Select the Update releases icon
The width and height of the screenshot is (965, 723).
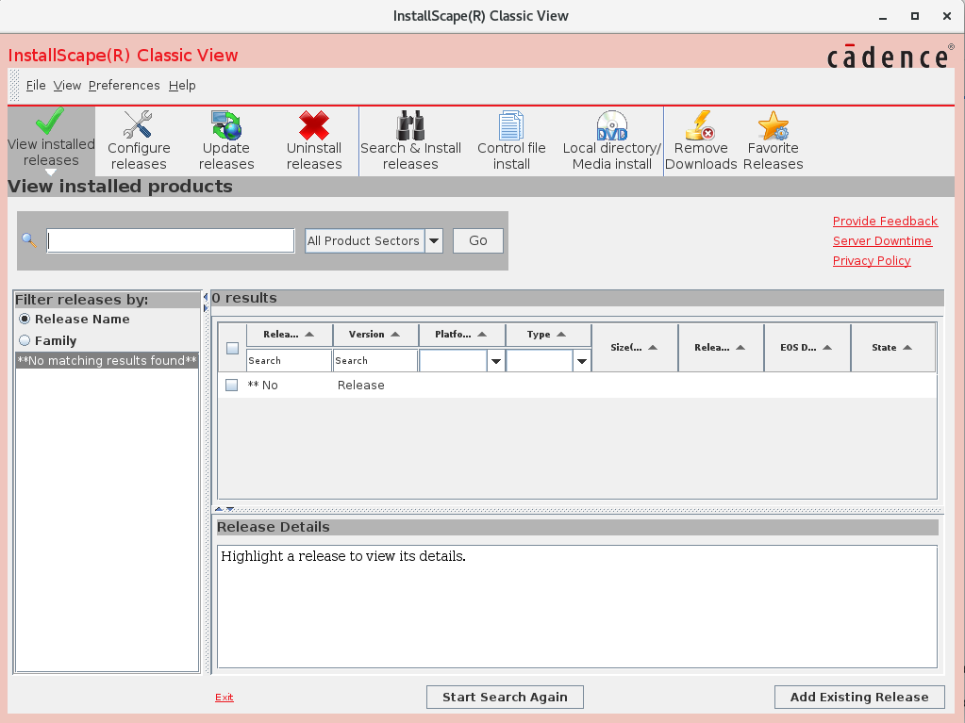coord(226,124)
